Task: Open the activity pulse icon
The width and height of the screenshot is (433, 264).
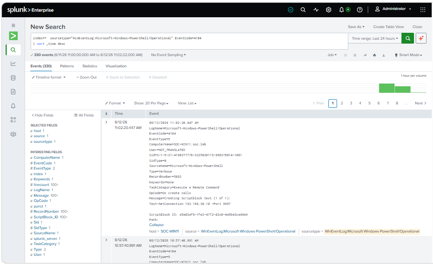Action: click(316, 10)
